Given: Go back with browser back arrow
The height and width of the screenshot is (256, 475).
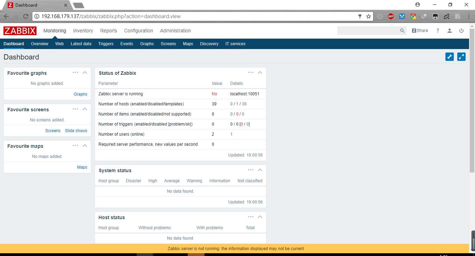Looking at the screenshot, I should [x=6, y=16].
